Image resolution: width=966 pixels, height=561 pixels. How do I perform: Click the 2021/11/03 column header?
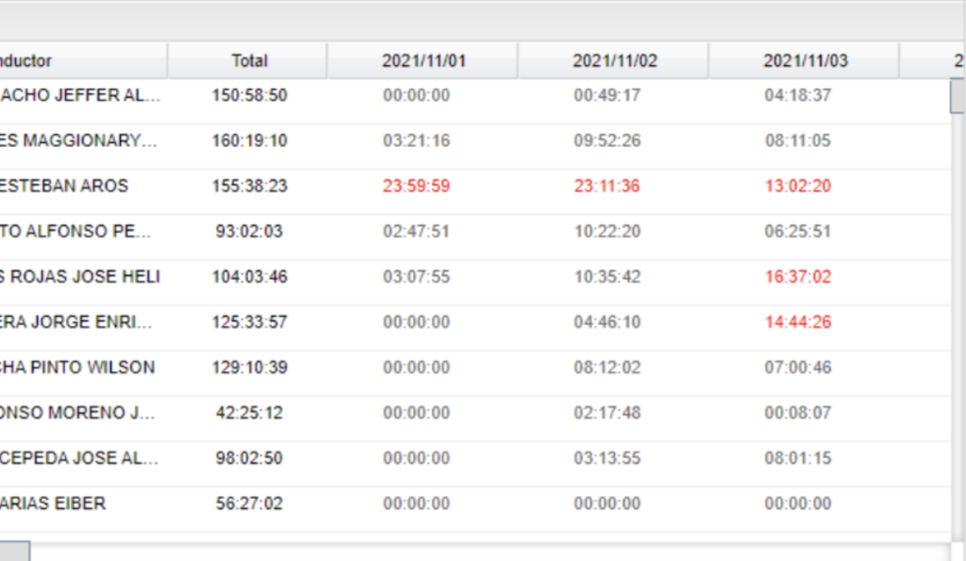(805, 61)
